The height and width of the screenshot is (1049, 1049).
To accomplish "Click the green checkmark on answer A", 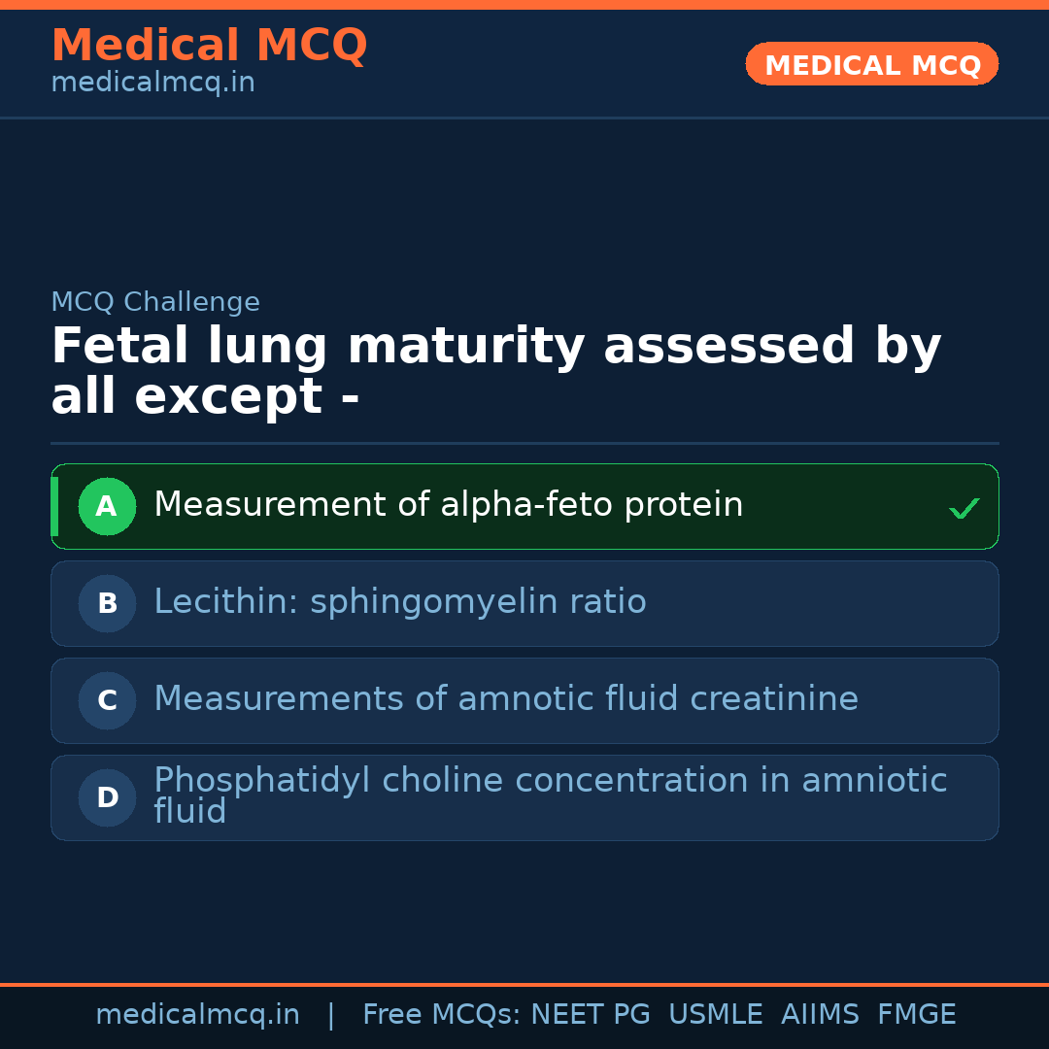I will 964,508.
